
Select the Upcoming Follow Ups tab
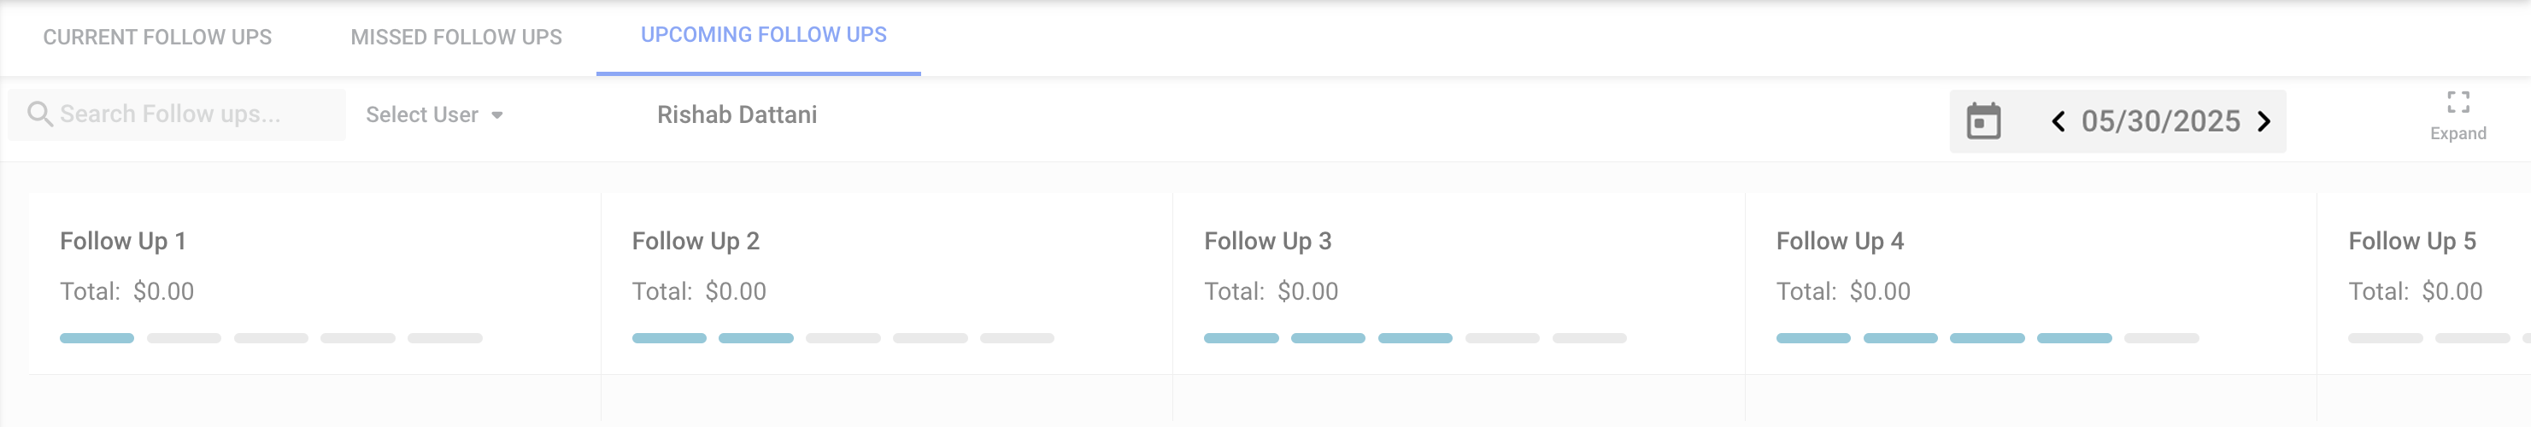[763, 35]
